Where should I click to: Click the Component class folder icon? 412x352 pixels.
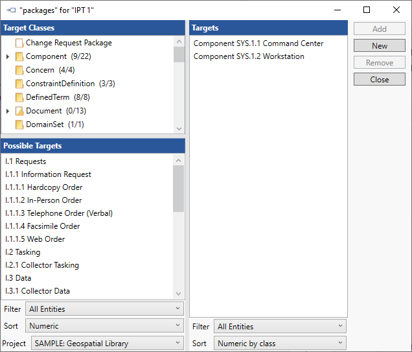click(x=19, y=56)
